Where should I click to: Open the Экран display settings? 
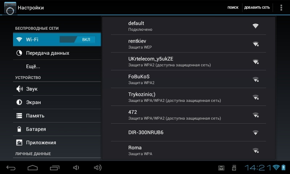pos(33,102)
